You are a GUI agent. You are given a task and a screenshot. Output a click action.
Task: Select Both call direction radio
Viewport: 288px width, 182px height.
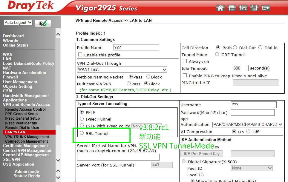pos(218,47)
